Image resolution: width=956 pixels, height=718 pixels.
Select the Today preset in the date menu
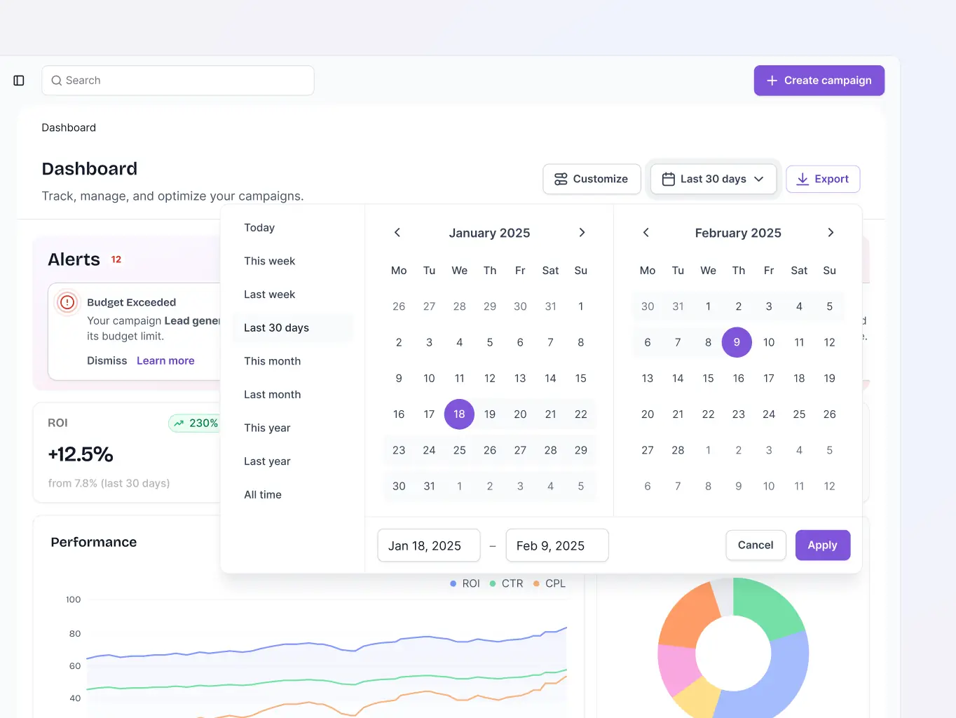(259, 227)
